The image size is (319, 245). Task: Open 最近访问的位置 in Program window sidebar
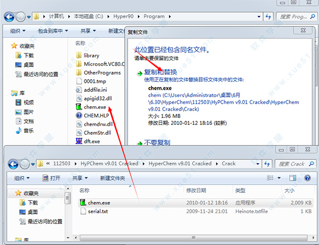click(x=37, y=74)
